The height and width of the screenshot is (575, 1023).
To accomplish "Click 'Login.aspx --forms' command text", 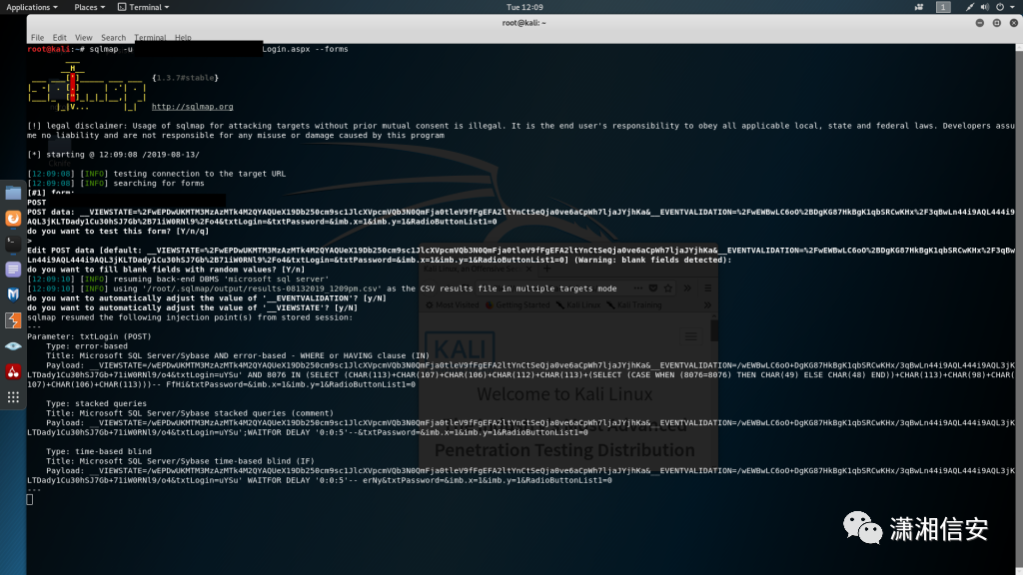I will [x=306, y=49].
